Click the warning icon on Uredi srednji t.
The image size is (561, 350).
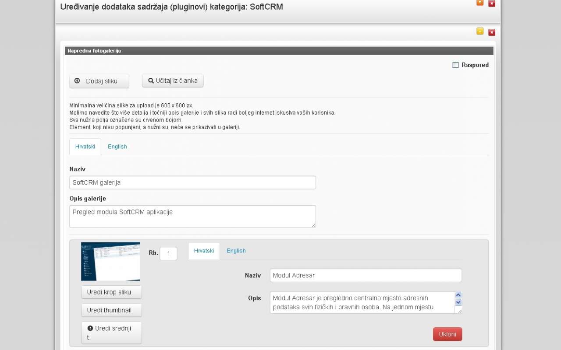(x=90, y=328)
